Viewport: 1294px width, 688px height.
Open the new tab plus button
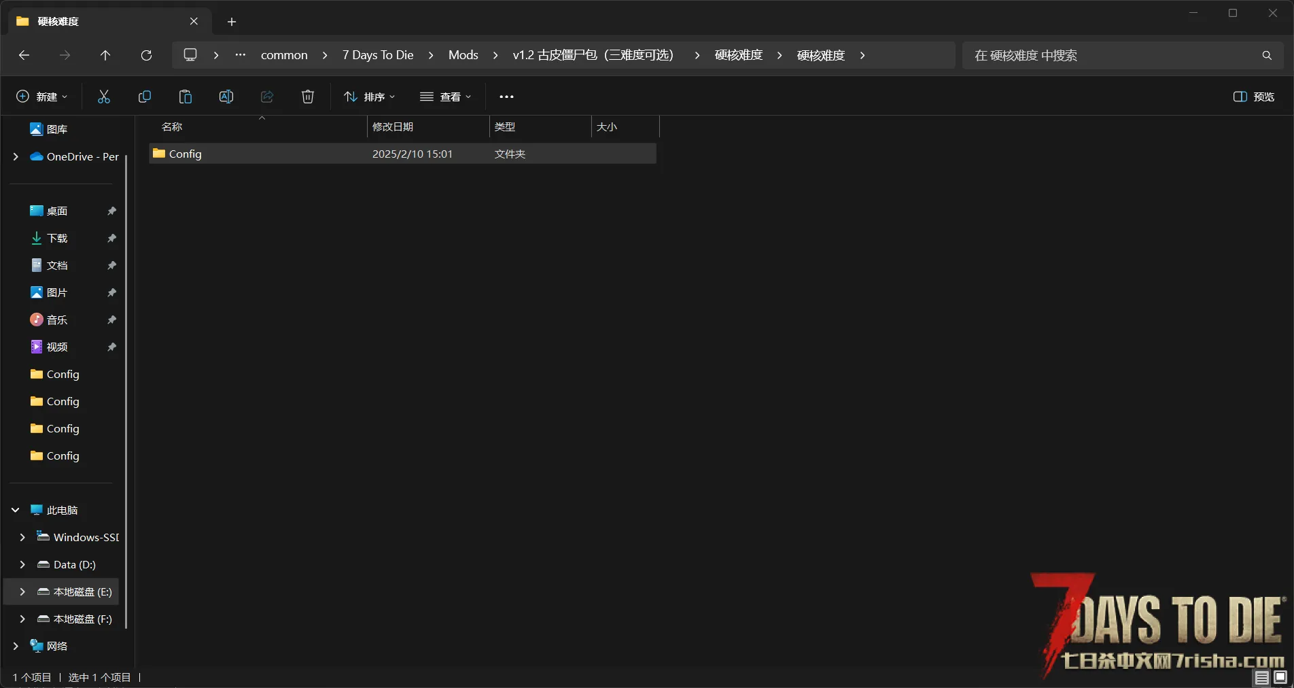point(232,22)
